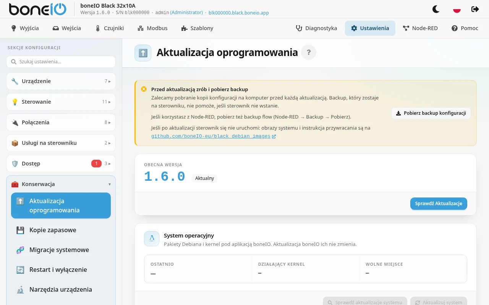Collapse the Konserwacja section

[61, 184]
